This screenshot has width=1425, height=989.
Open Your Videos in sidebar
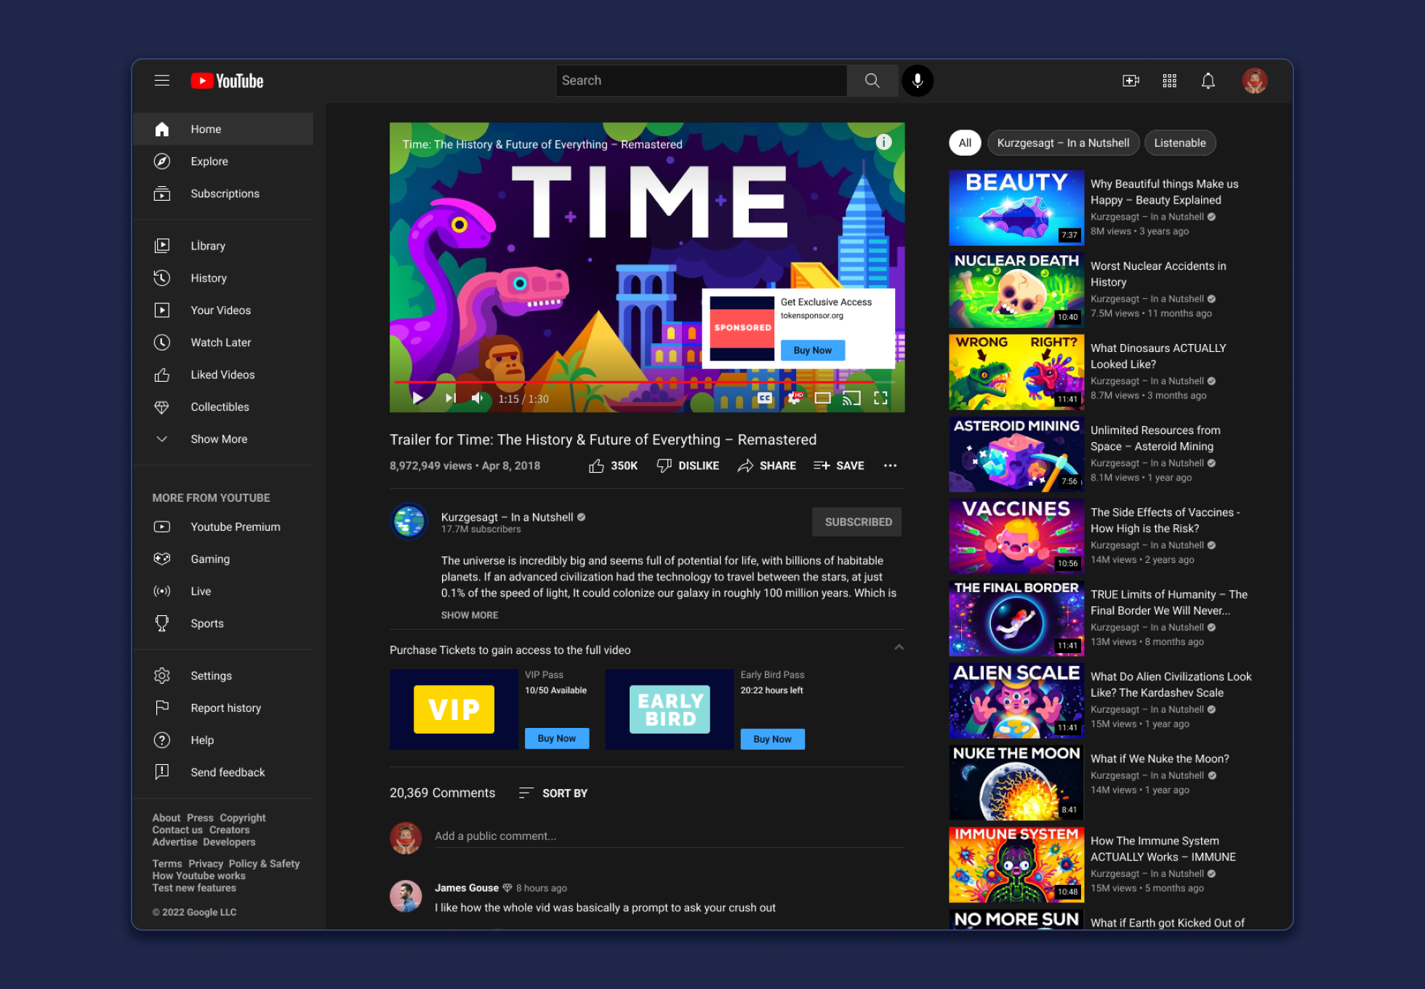pos(223,310)
